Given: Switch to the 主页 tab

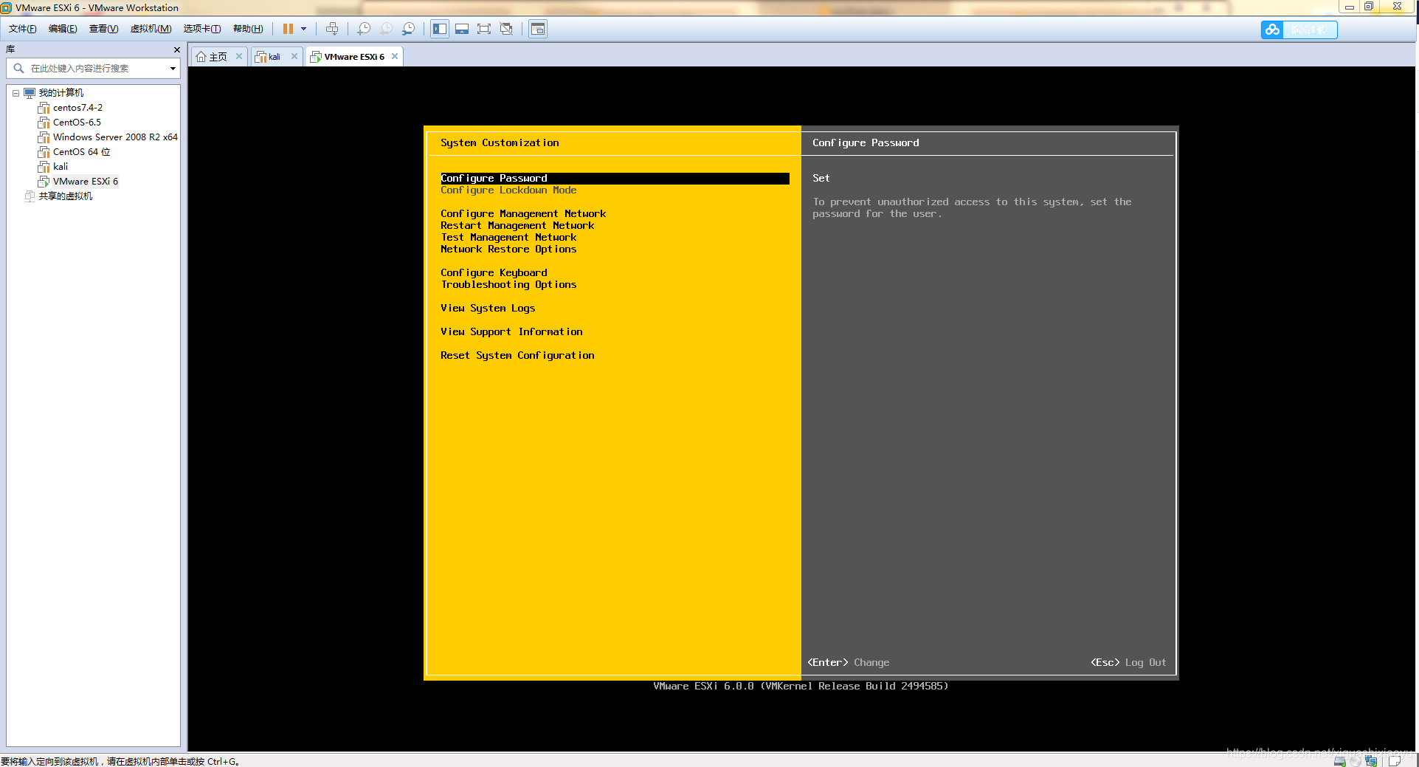Looking at the screenshot, I should click(218, 57).
